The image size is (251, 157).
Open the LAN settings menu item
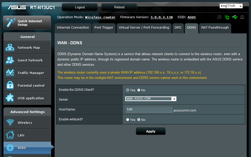point(27,135)
